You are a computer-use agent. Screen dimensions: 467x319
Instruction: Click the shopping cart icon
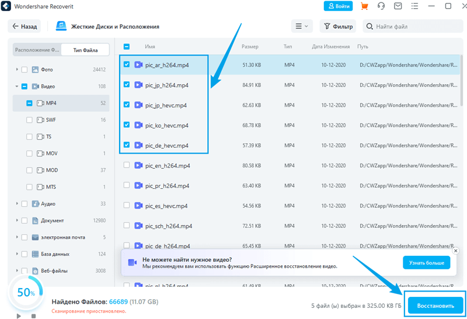[365, 6]
